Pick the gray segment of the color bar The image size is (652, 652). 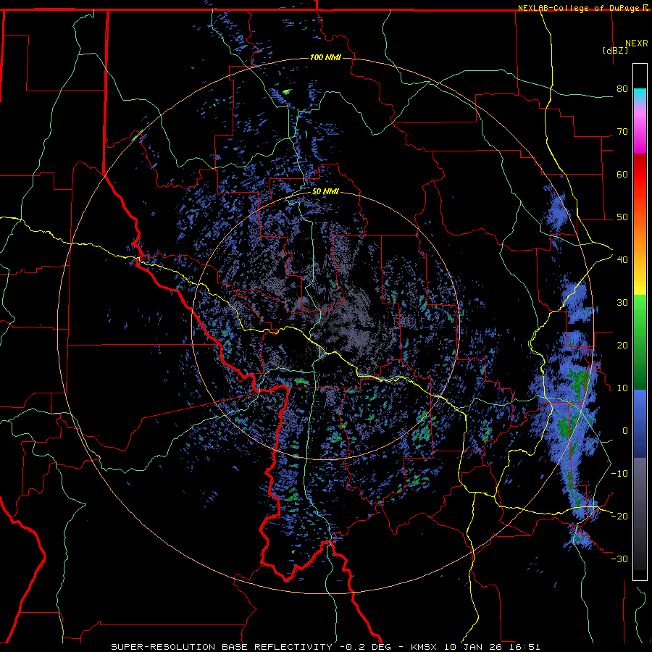(x=640, y=514)
